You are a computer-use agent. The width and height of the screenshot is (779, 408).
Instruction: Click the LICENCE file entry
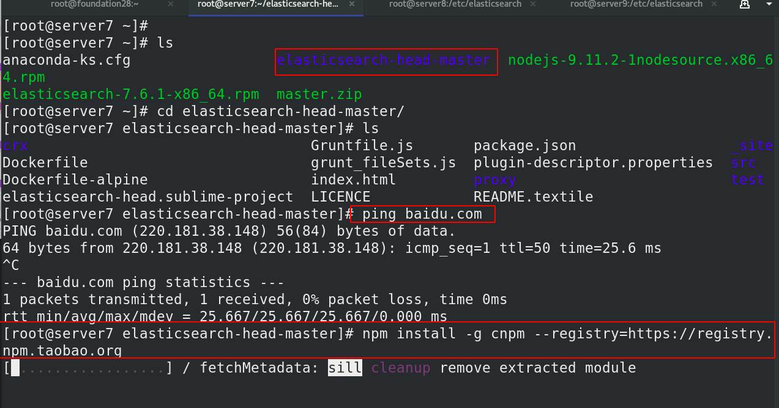click(x=341, y=197)
